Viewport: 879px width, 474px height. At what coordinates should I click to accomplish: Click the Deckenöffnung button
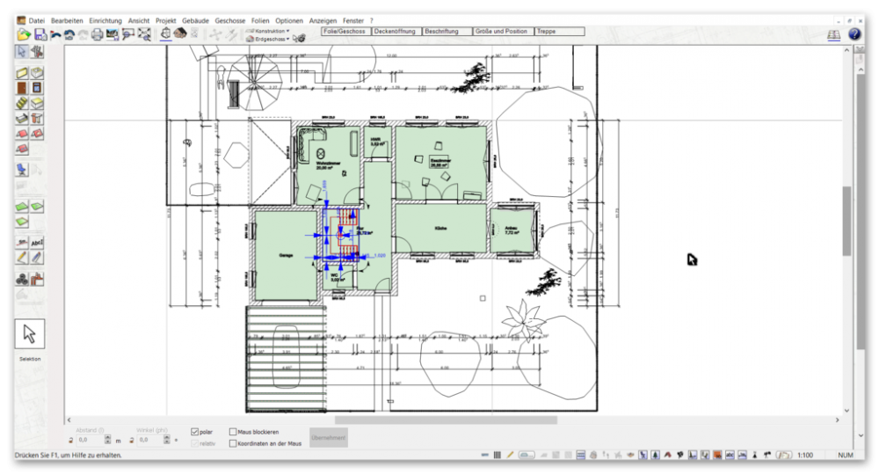click(395, 31)
